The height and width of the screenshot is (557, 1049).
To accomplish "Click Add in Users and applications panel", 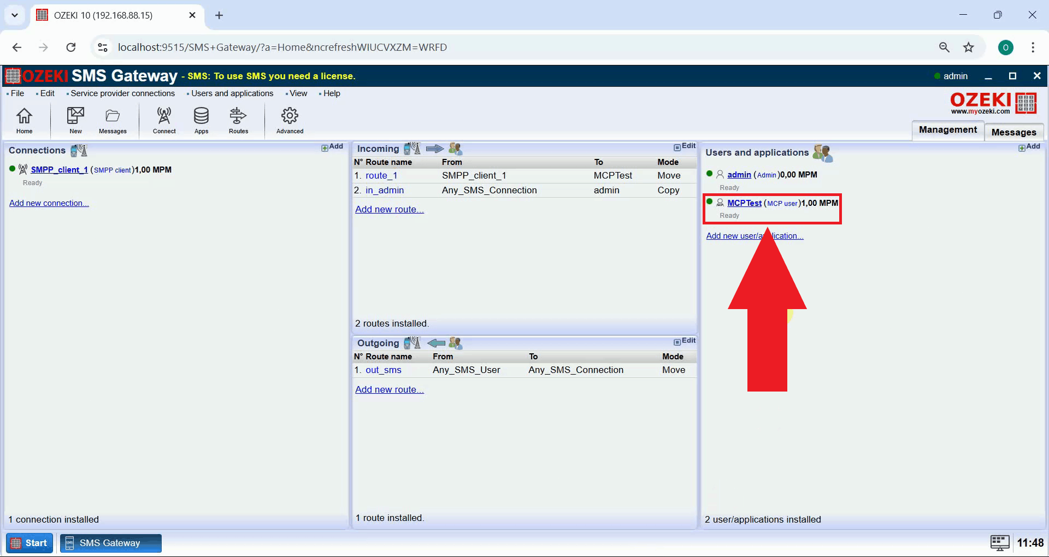I will point(1029,147).
